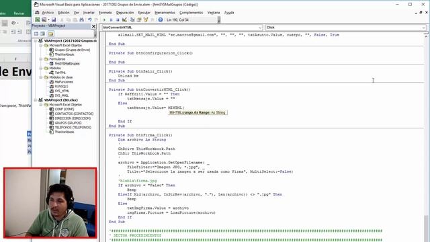
Task: Select the MisFunciones class module
Action: click(64, 82)
